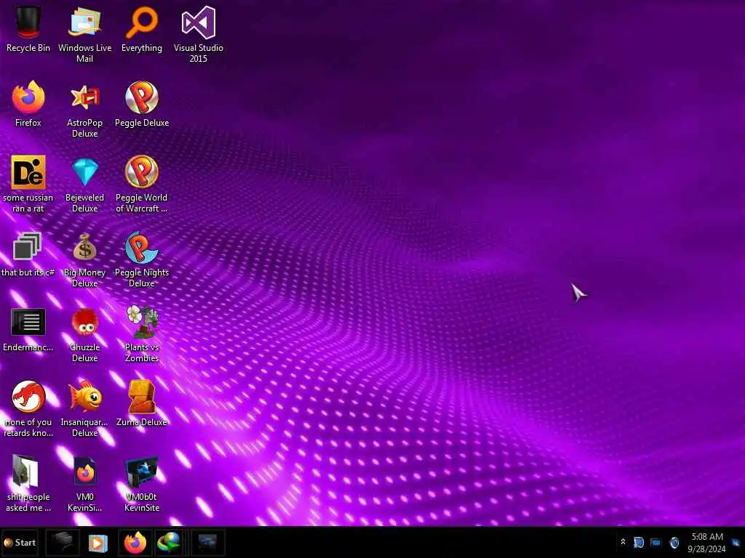Select the Chuzzle Deluxe icon
Screen dimensions: 745x558
point(84,334)
